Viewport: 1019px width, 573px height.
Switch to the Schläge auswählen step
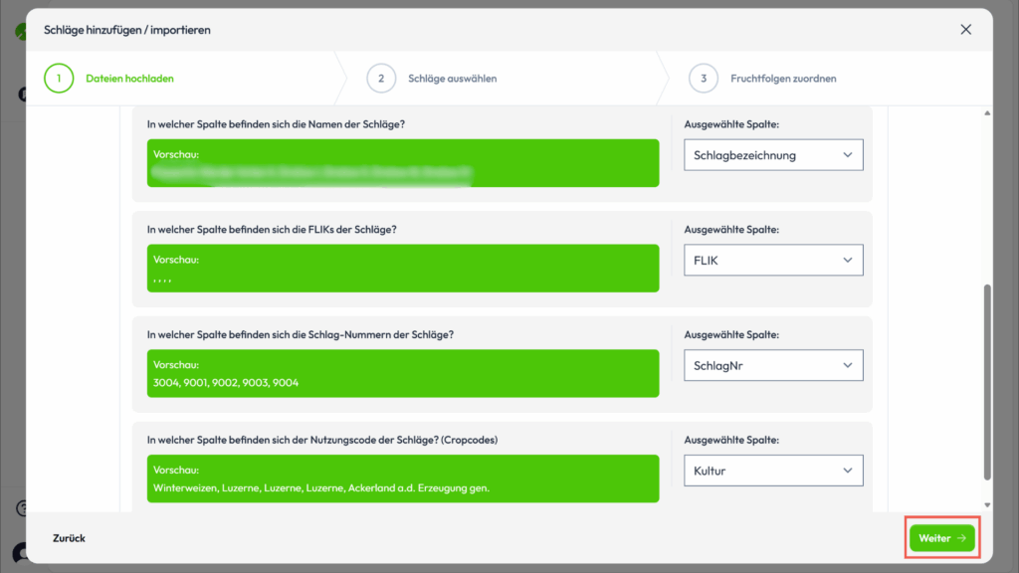pos(452,79)
